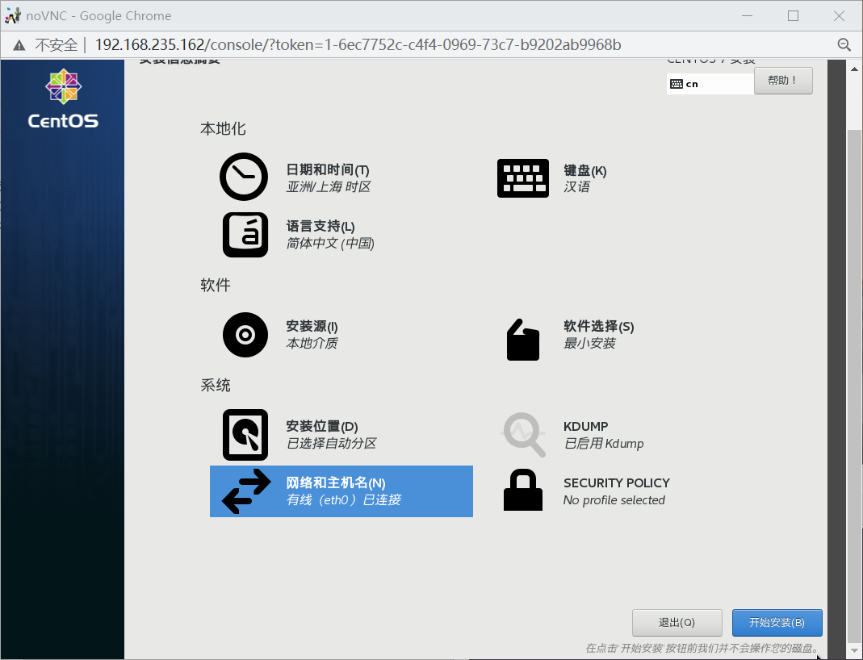Click 系统 section heading

(216, 385)
